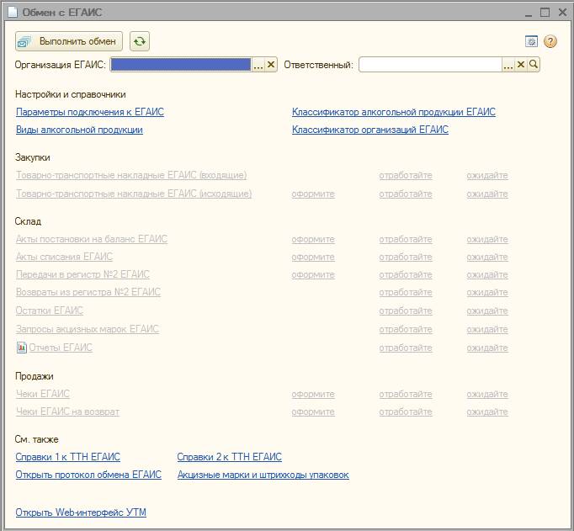Viewport: 574px width, 531px height.
Task: Open Классификатор организаций ЕГАИС
Action: [x=370, y=130]
